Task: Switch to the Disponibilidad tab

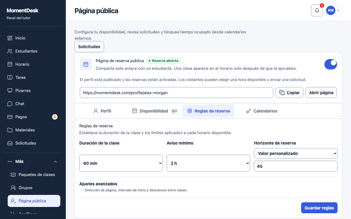Action: (155, 111)
